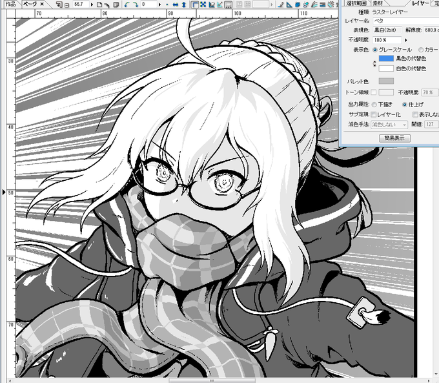The width and height of the screenshot is (439, 383).
Task: Click the snap pen icon
Action: (281, 5)
